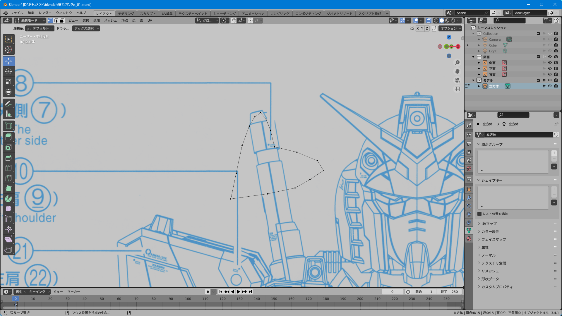562x316 pixels.
Task: Switch to the モデリング workspace tab
Action: (126, 13)
